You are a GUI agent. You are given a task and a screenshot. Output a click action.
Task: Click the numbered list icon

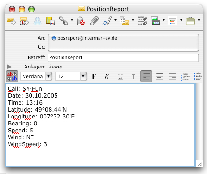click(185, 76)
